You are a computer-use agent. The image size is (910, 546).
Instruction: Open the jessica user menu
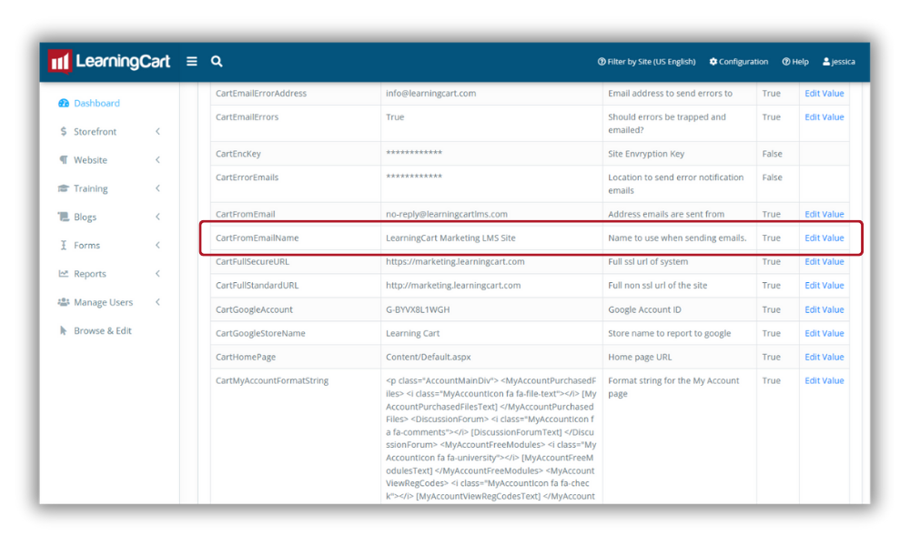(839, 62)
